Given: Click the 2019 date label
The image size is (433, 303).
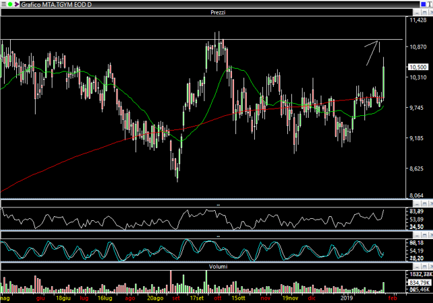Looking at the screenshot, I should pyautogui.click(x=347, y=298).
